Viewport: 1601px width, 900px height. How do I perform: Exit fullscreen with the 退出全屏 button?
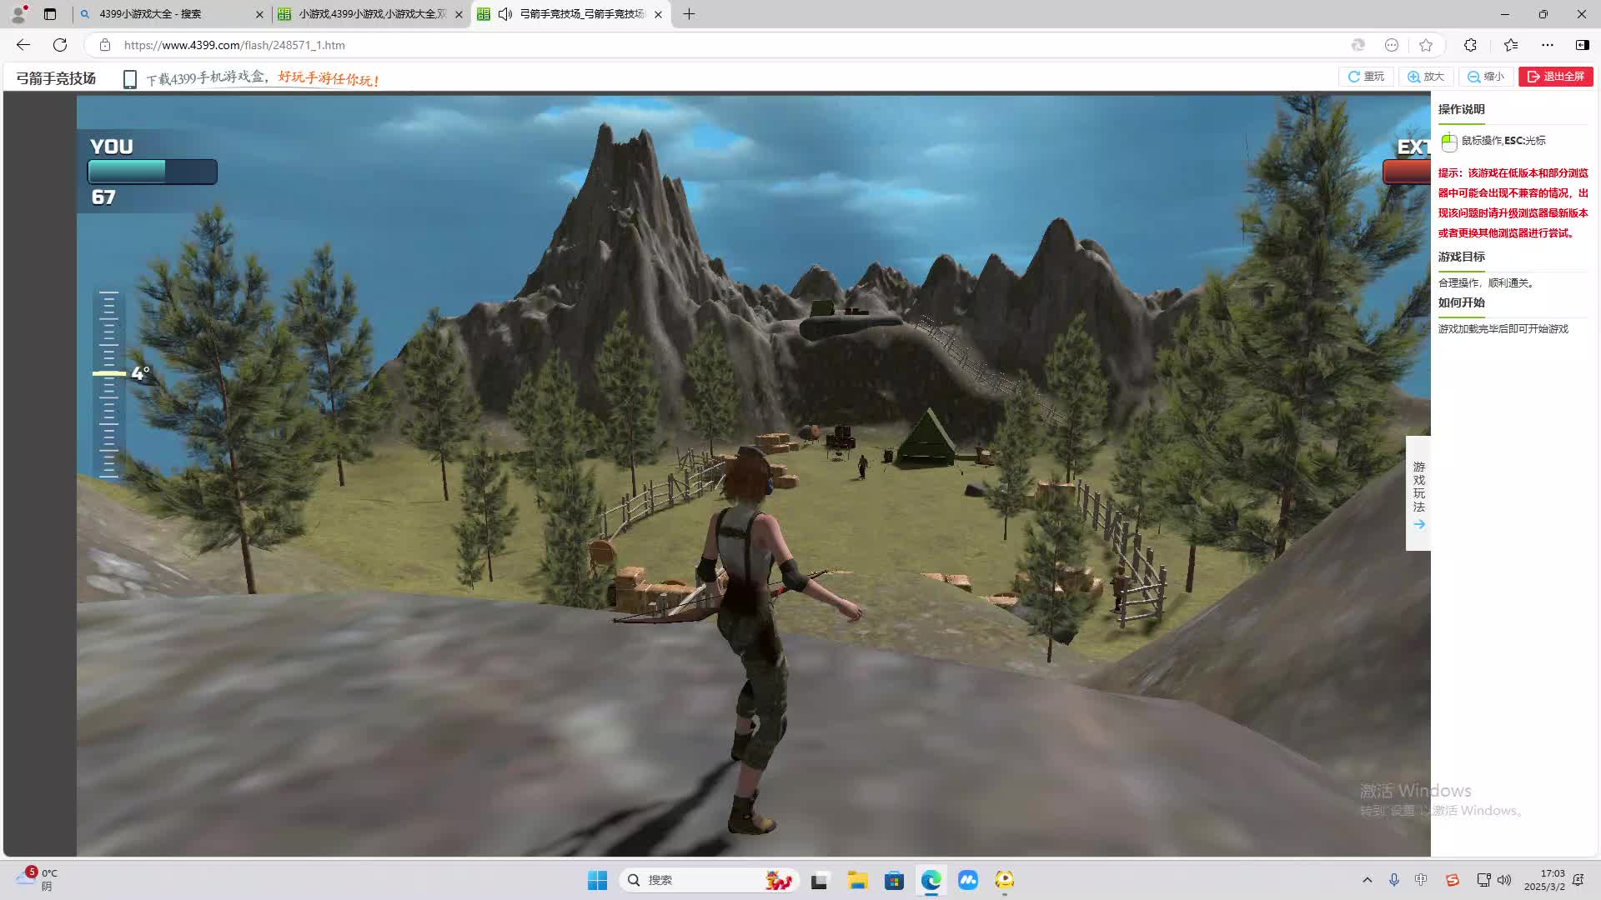point(1555,77)
